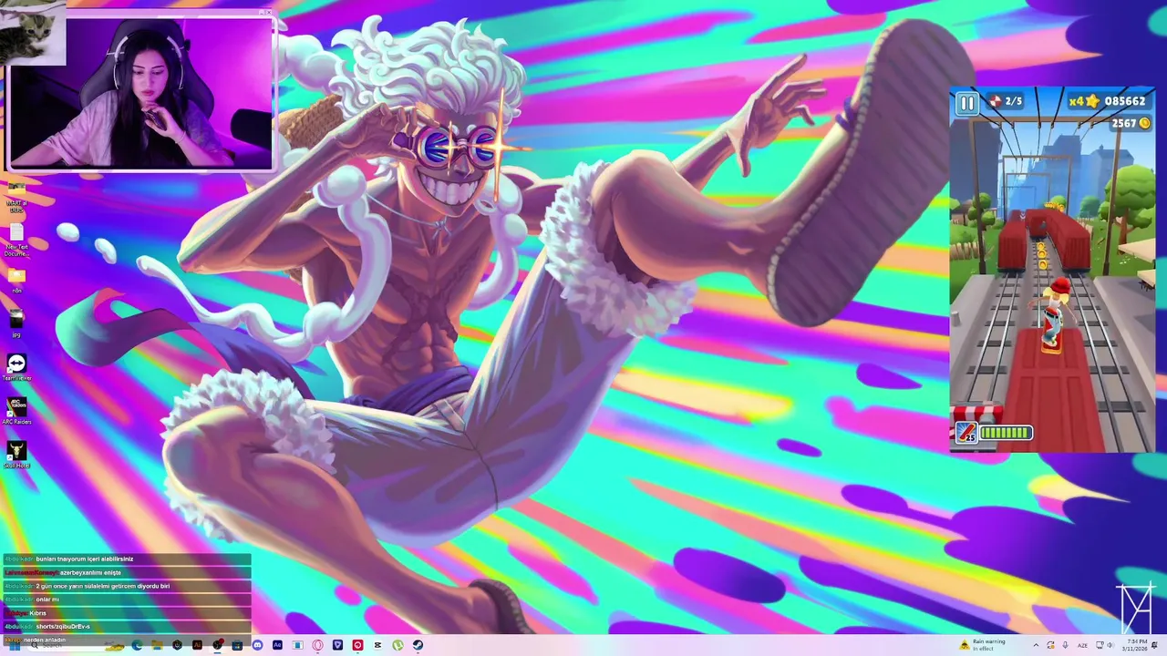Click the hoverboard power-up icon
Image resolution: width=1167 pixels, height=656 pixels.
point(966,433)
